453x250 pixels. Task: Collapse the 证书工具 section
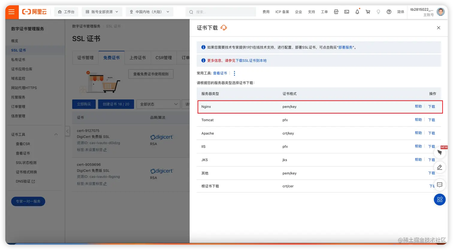[56, 134]
